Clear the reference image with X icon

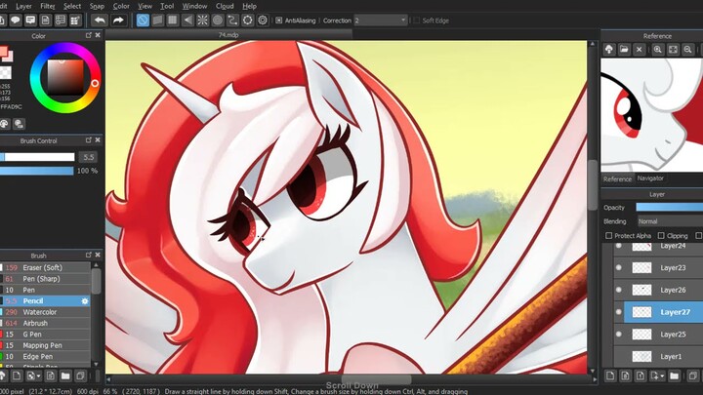640,50
